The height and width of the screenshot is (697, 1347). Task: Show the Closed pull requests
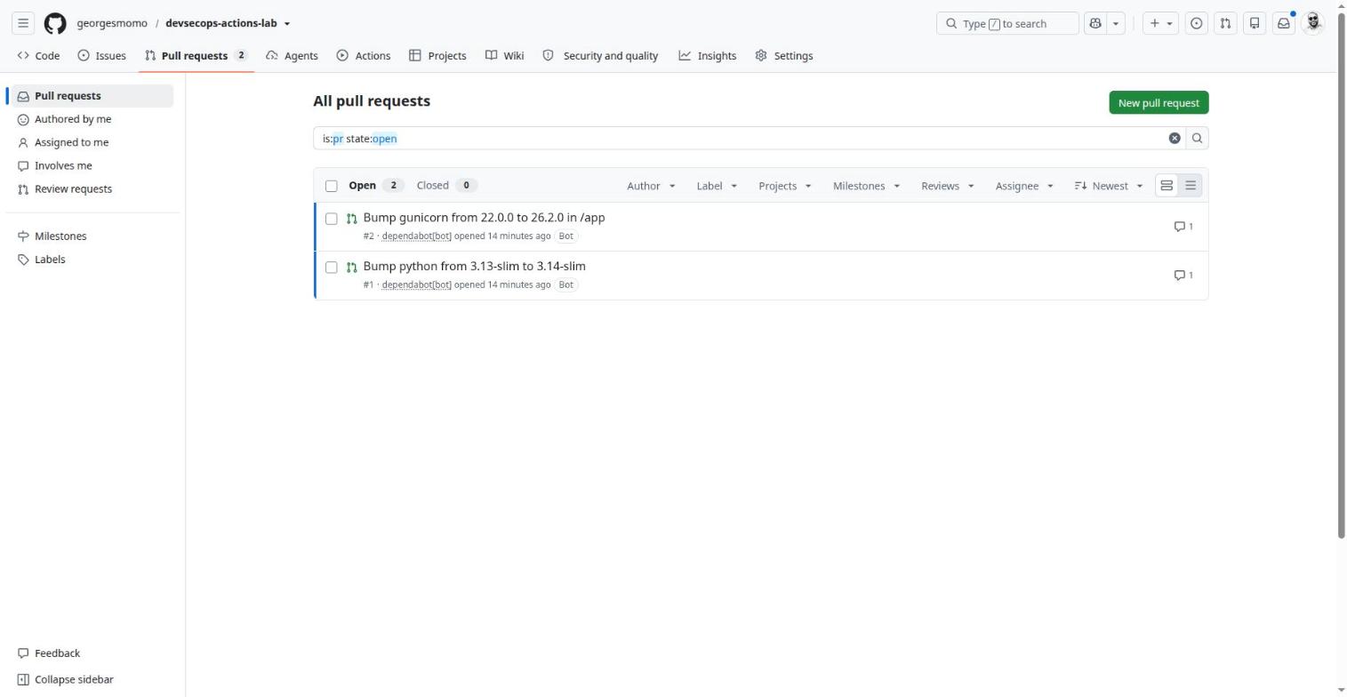click(x=446, y=185)
